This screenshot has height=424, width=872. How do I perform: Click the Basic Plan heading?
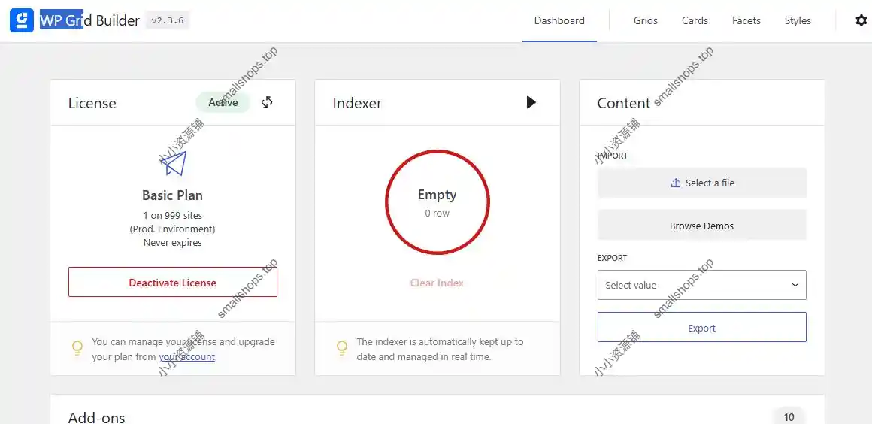tap(172, 195)
